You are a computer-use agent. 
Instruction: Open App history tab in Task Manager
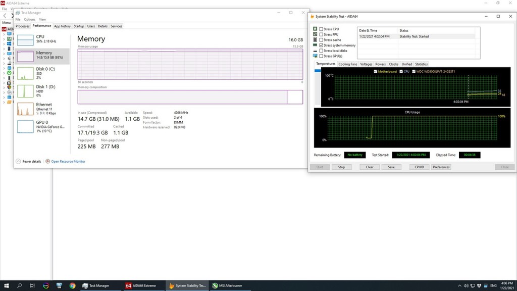pyautogui.click(x=62, y=26)
